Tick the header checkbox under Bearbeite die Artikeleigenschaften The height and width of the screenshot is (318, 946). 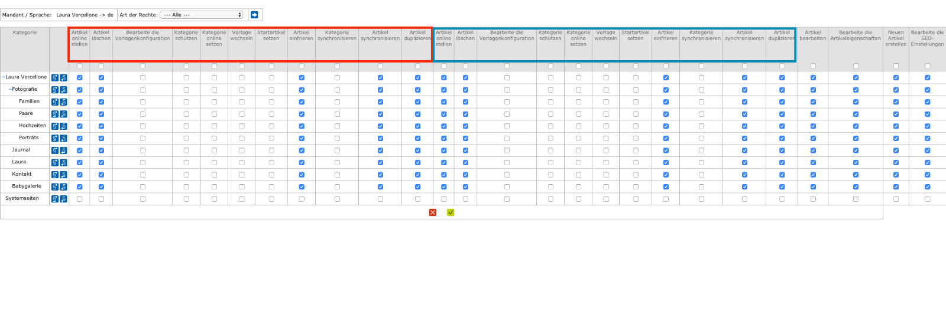click(x=856, y=66)
